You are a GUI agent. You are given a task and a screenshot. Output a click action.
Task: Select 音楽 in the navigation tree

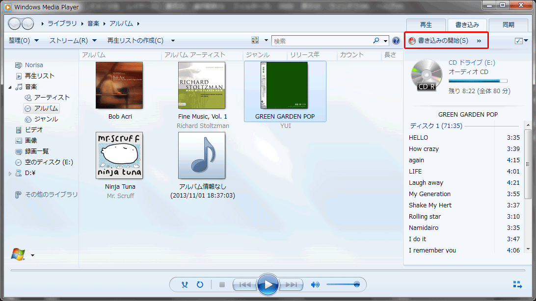[31, 87]
